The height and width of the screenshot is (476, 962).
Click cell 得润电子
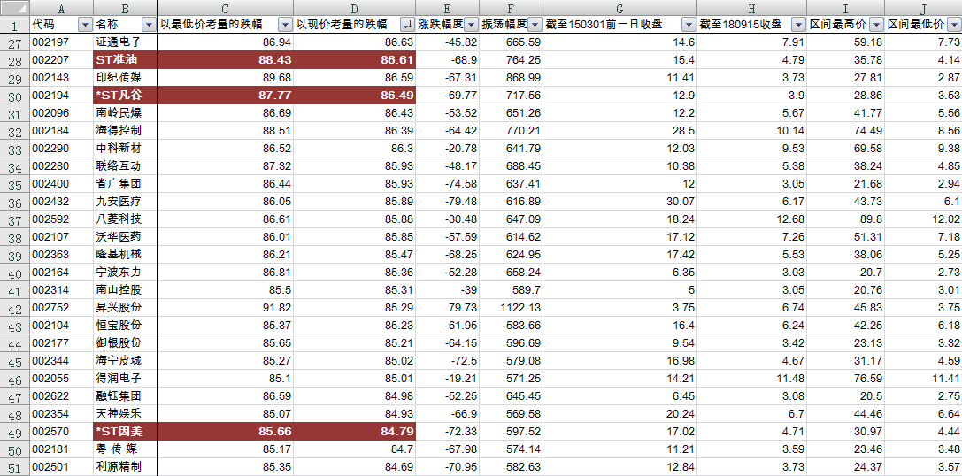[125, 379]
